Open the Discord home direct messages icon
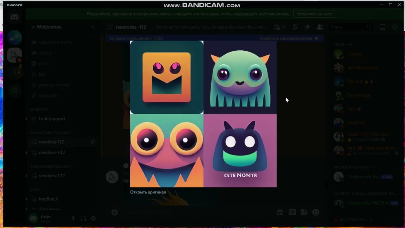The width and height of the screenshot is (405, 228). click(x=14, y=17)
